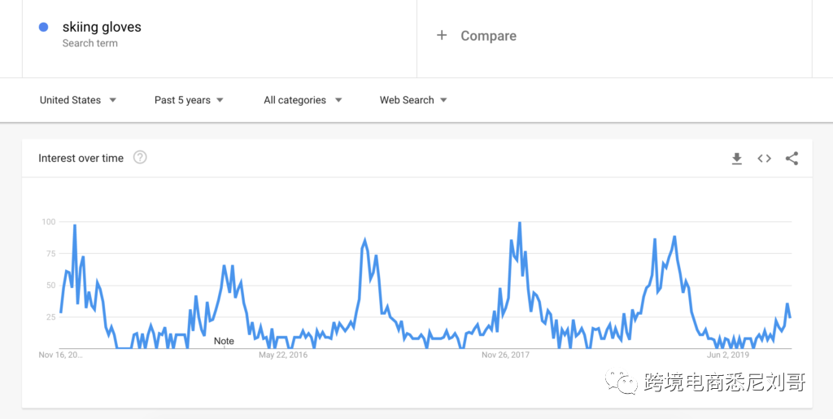
Task: Share the Interest over time chart
Action: pyautogui.click(x=792, y=159)
